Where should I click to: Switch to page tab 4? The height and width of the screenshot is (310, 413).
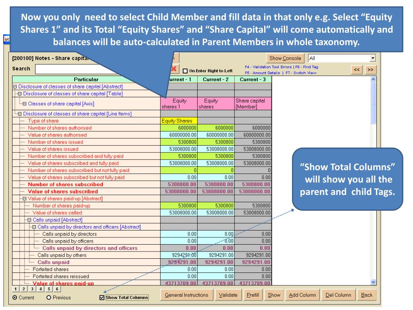(x=41, y=289)
